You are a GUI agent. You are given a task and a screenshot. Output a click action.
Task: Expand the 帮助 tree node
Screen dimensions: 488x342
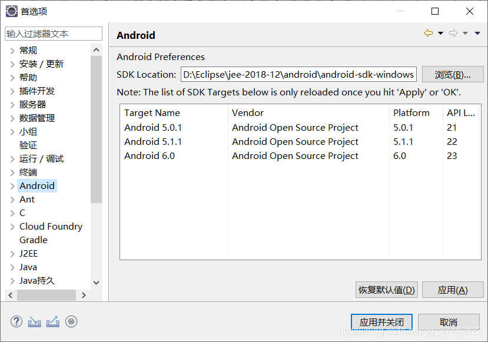click(x=12, y=78)
